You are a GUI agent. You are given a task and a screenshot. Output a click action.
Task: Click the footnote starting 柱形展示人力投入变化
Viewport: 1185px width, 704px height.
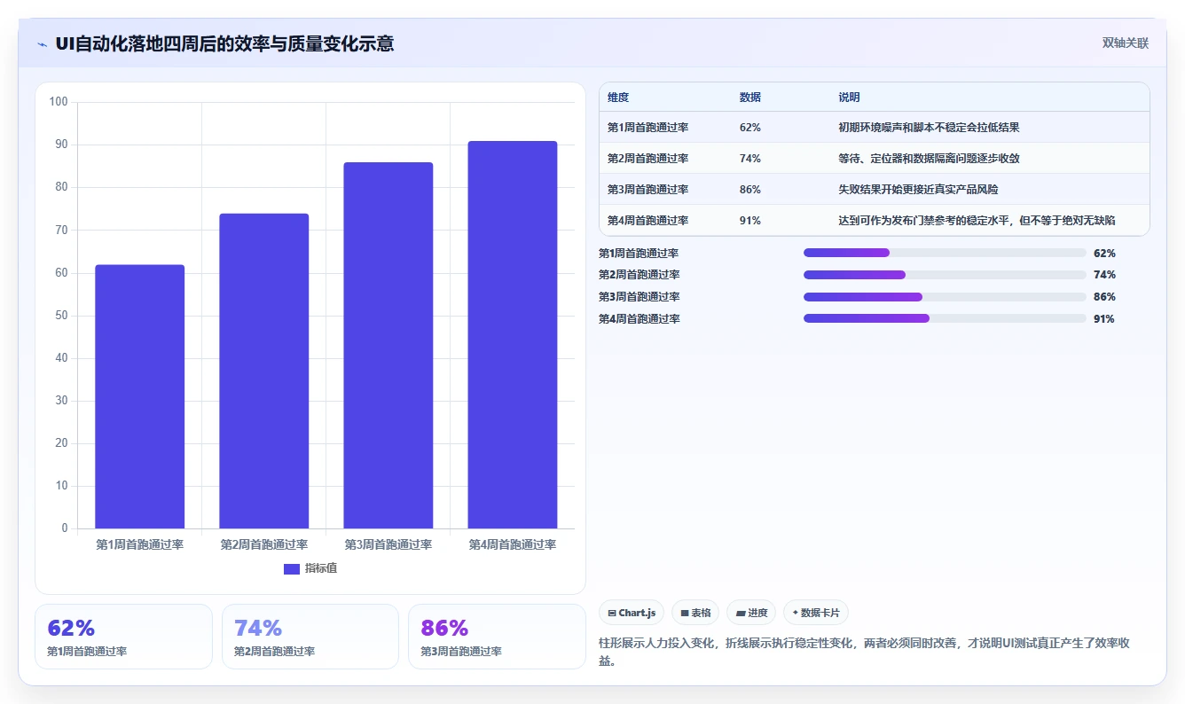[865, 652]
